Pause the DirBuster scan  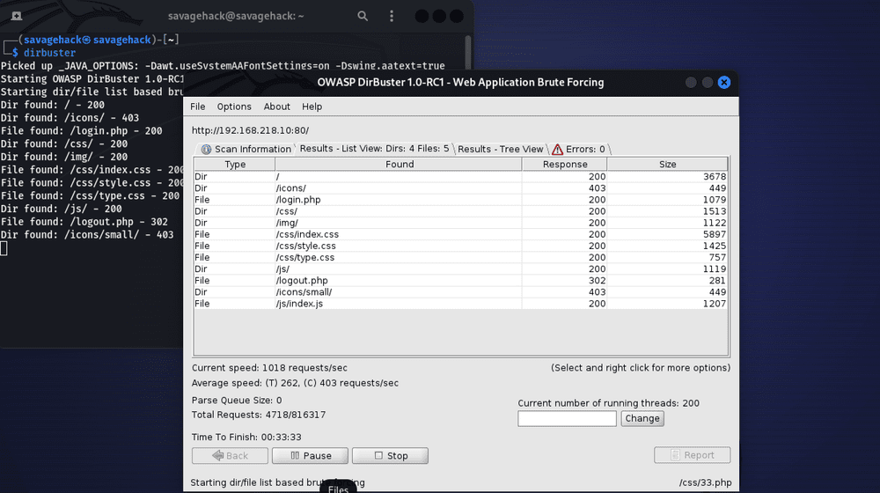[x=310, y=455]
